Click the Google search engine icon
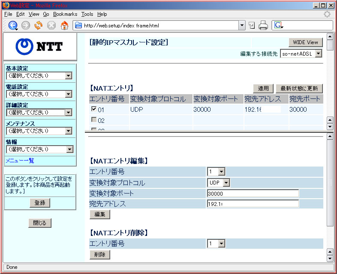This screenshot has width=337, height=274. tap(278, 25)
